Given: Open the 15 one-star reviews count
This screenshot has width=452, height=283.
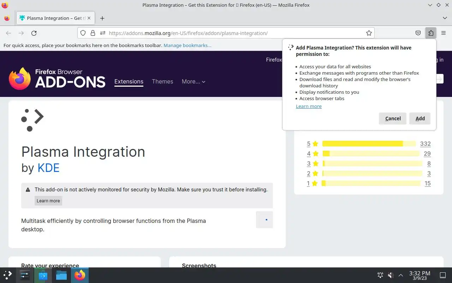Looking at the screenshot, I should coord(428,183).
